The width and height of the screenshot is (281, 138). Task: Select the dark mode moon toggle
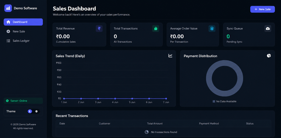(30, 111)
